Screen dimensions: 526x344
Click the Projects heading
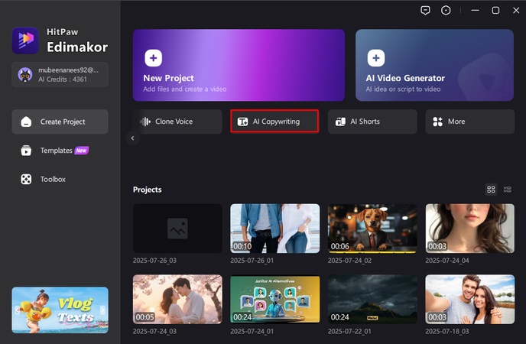[148, 190]
